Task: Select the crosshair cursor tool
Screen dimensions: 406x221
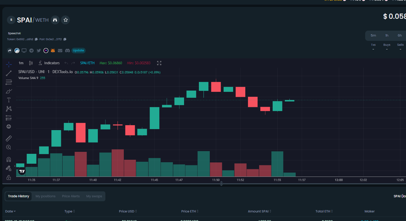Action: (x=9, y=64)
